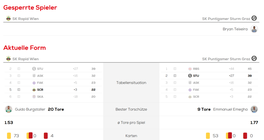Click SK Puntigamer Sturm Graz under Aktuelle Form
Screen dimensions: 264x140
226,59
